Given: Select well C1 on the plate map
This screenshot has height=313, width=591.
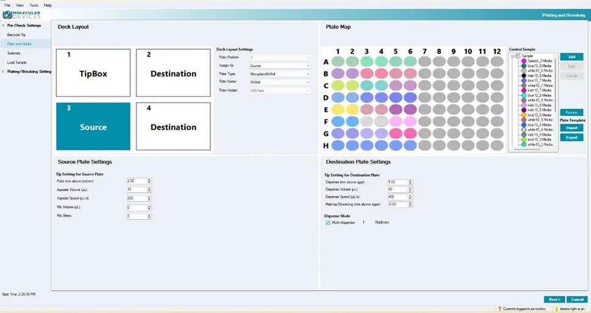Looking at the screenshot, I should [x=338, y=85].
